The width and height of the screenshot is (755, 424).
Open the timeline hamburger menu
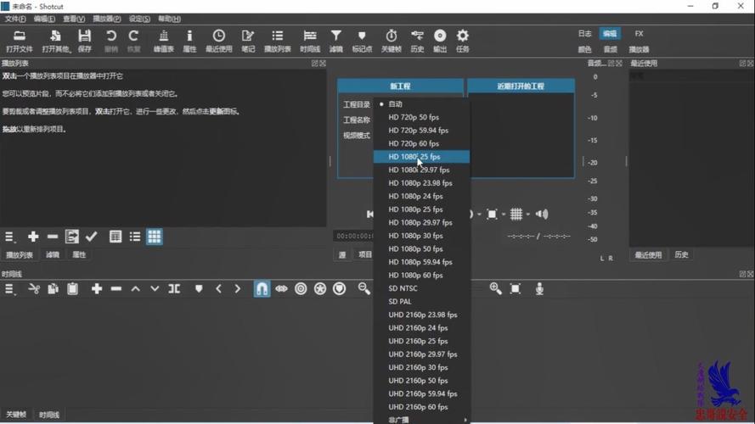(x=9, y=288)
